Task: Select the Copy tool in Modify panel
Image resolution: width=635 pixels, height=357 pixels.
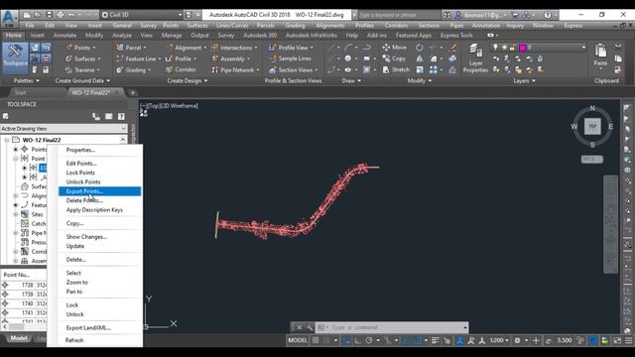Action: 394,59
